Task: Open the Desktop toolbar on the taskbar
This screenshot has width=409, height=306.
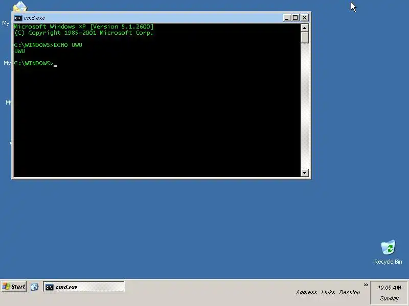Action: [x=350, y=292]
